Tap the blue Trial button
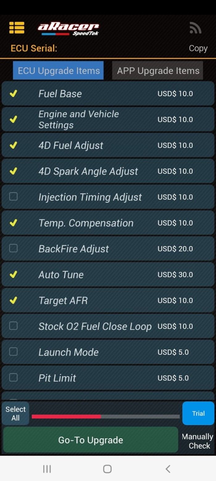Image resolution: width=216 pixels, height=481 pixels. click(x=198, y=413)
